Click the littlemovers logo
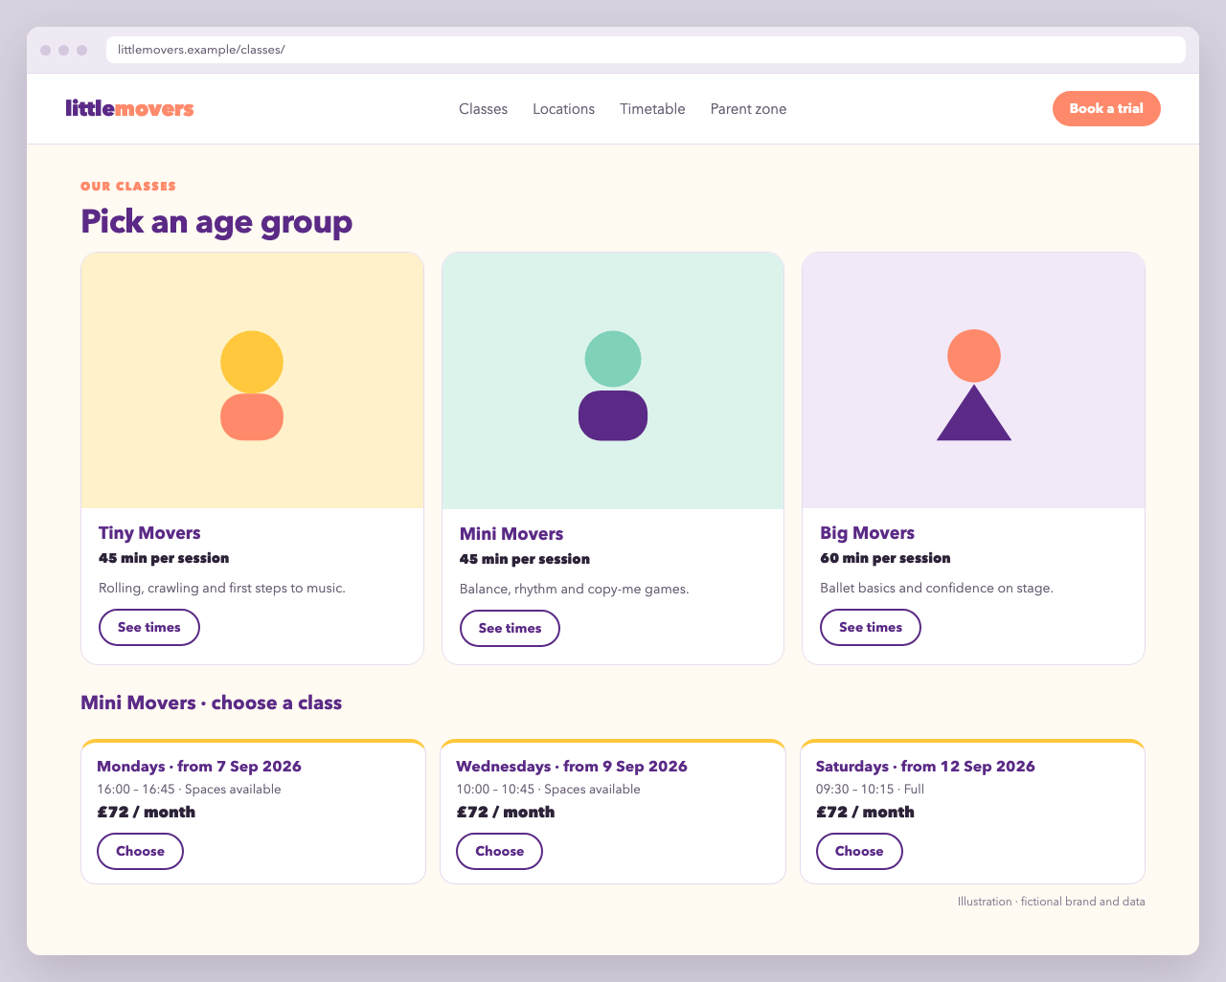1226x982 pixels. (x=129, y=108)
